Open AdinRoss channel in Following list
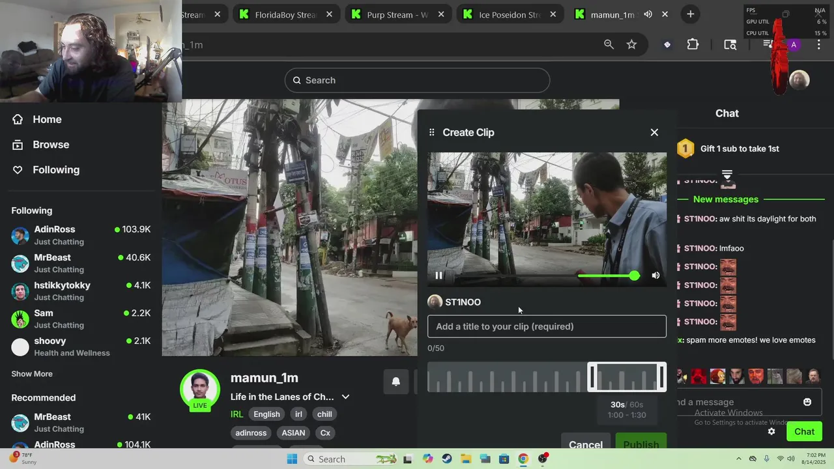This screenshot has width=834, height=469. (81, 235)
